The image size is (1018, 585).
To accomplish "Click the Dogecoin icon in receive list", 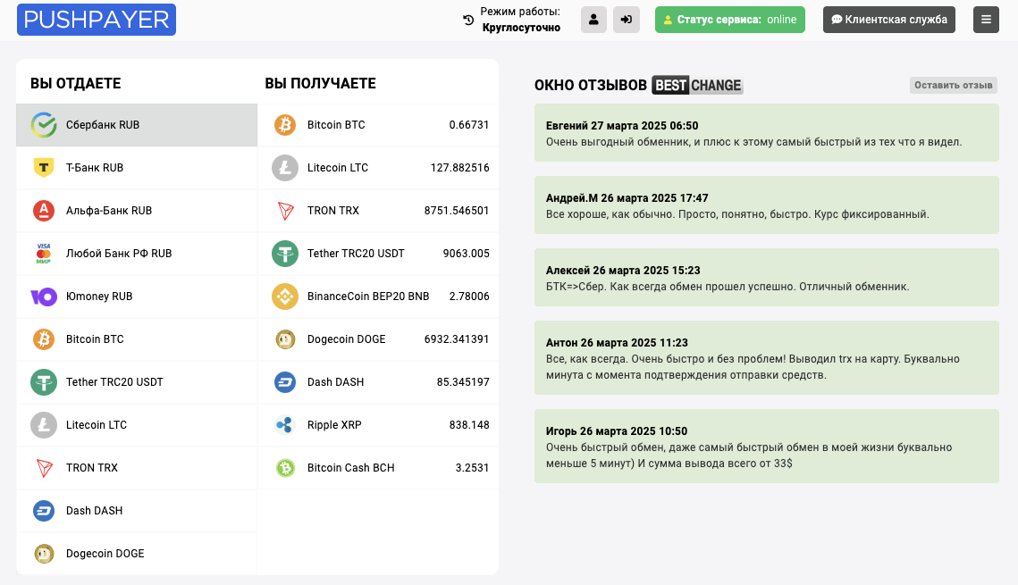I will click(x=285, y=339).
